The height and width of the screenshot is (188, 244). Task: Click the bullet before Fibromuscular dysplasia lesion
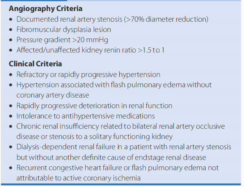click(11, 30)
